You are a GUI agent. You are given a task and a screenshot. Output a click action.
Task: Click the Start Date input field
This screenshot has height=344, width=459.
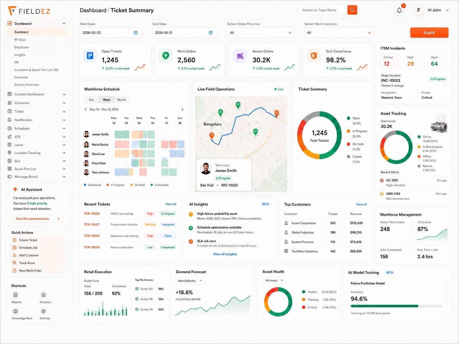pyautogui.click(x=111, y=33)
